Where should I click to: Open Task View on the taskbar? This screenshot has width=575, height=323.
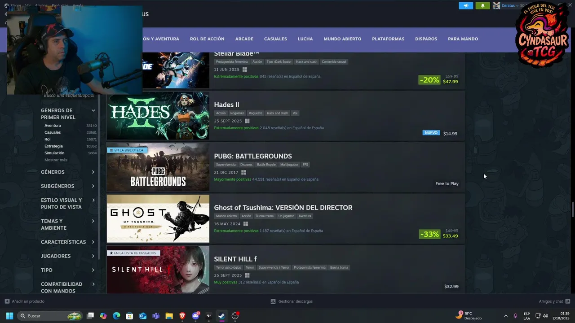click(90, 316)
